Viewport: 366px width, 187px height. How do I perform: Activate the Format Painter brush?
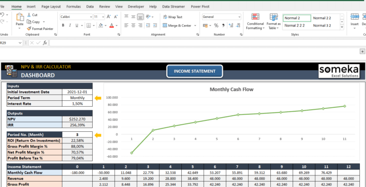(x=40, y=29)
